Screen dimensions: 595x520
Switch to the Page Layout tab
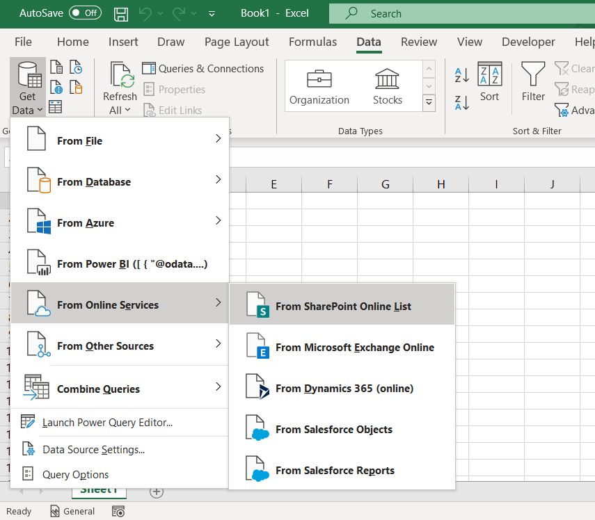click(x=237, y=42)
